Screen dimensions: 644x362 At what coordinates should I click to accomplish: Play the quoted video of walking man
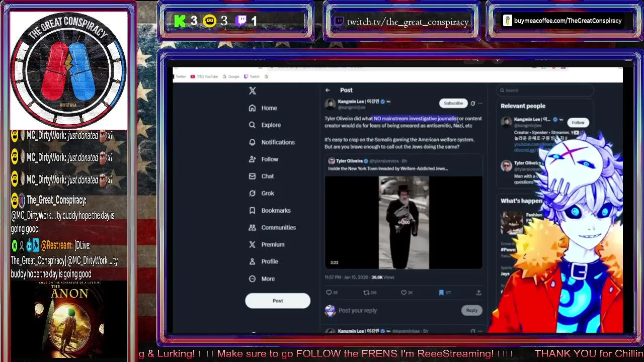404,222
